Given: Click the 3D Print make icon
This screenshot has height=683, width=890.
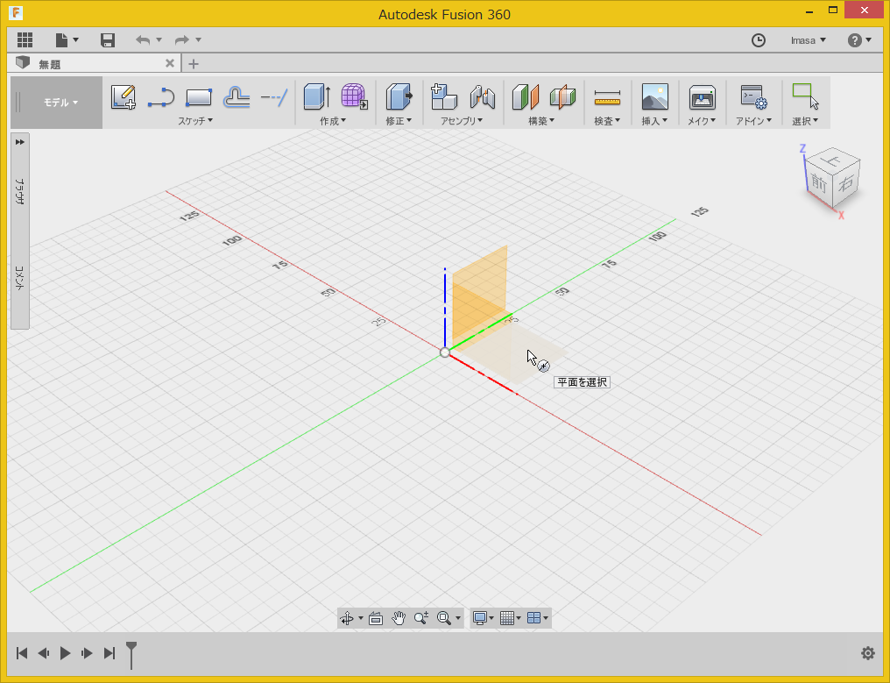Looking at the screenshot, I should (703, 97).
